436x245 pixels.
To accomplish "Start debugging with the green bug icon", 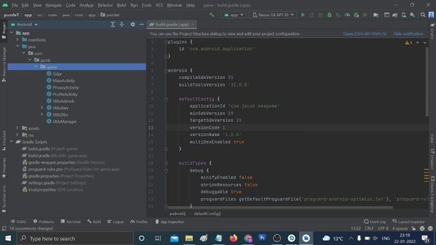I will [329, 15].
